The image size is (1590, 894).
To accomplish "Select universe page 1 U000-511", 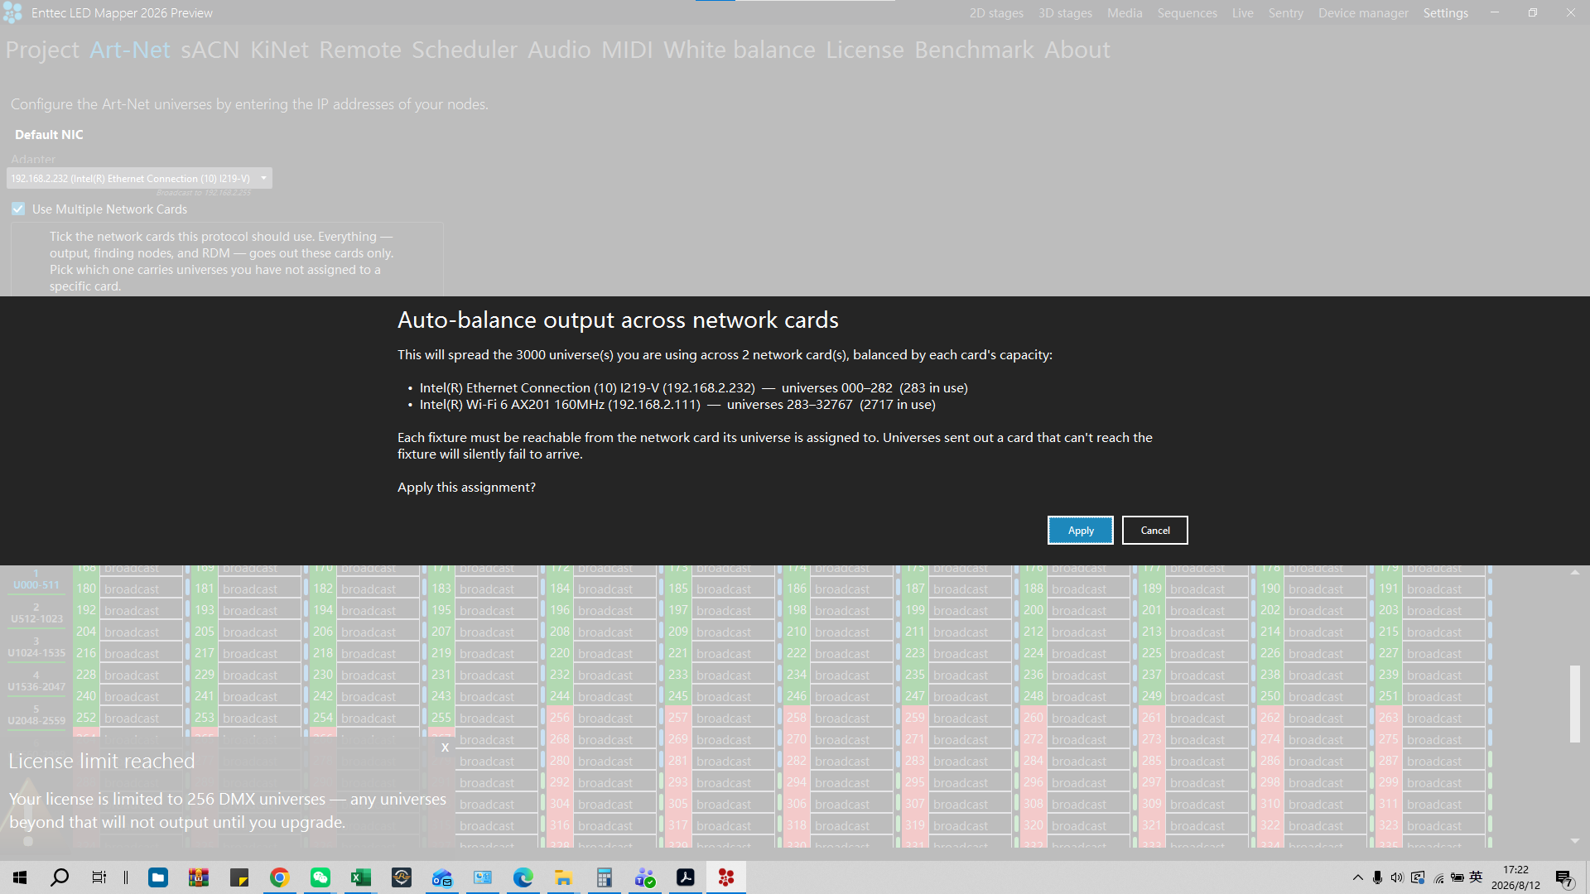I will pyautogui.click(x=36, y=579).
